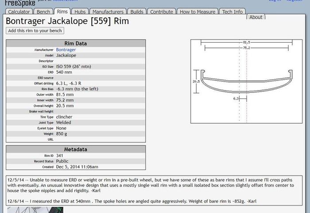Click the Descriptor field label
The image size is (310, 213).
pos(46,61)
